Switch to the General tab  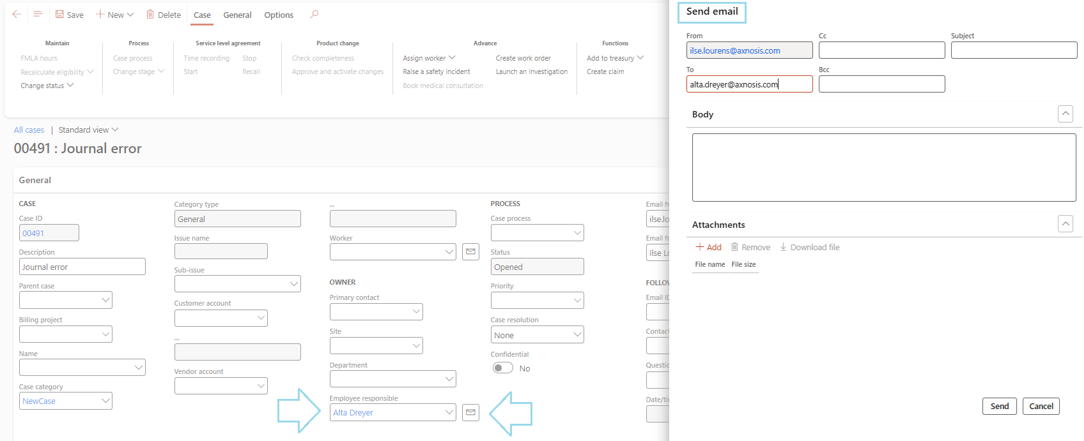tap(237, 15)
